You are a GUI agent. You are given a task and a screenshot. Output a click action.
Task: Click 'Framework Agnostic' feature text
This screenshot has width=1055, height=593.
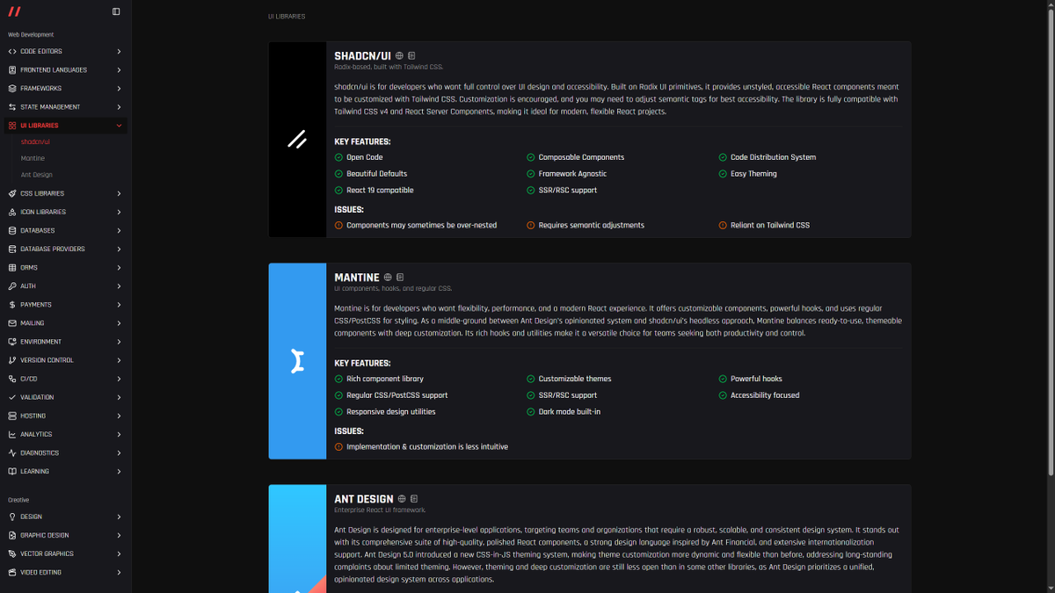tap(572, 174)
